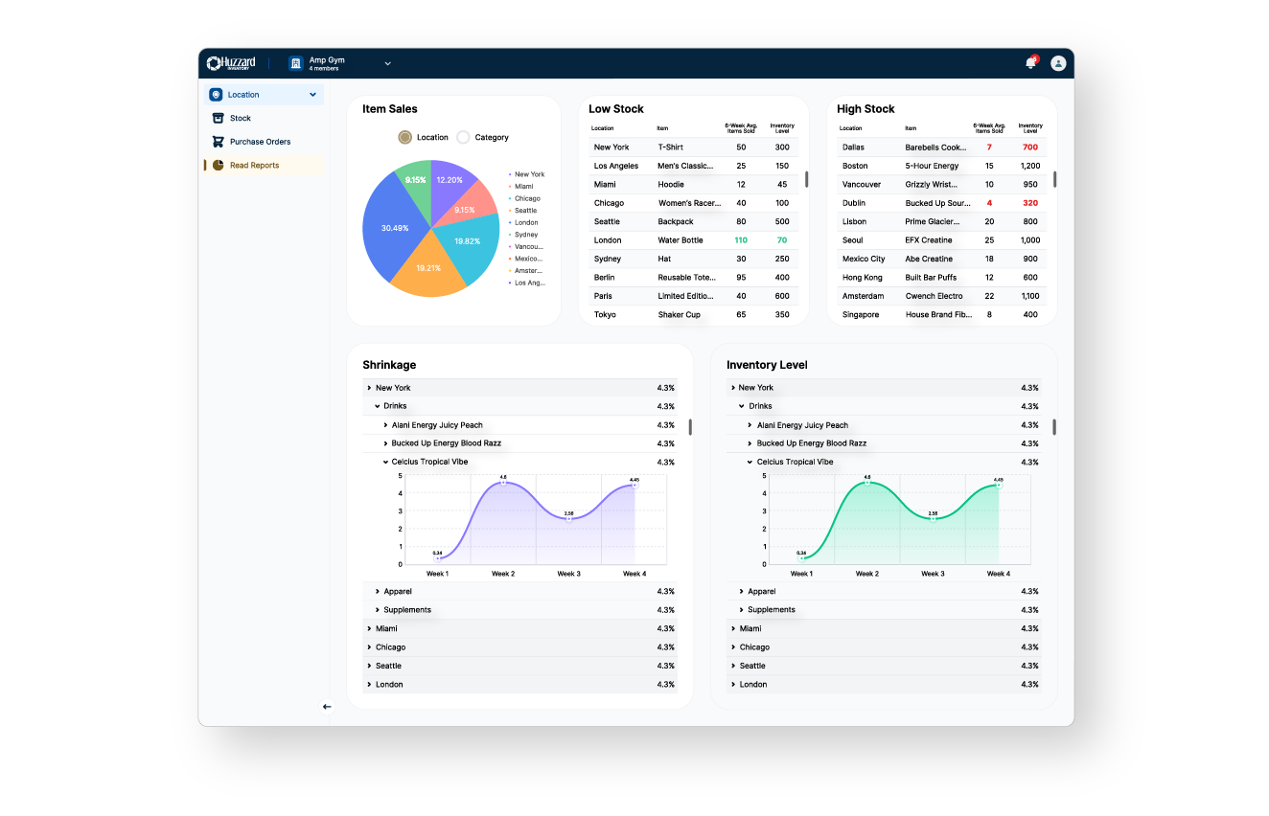Click the orange 19.21% pie slice
This screenshot has width=1269, height=816.
tap(427, 268)
